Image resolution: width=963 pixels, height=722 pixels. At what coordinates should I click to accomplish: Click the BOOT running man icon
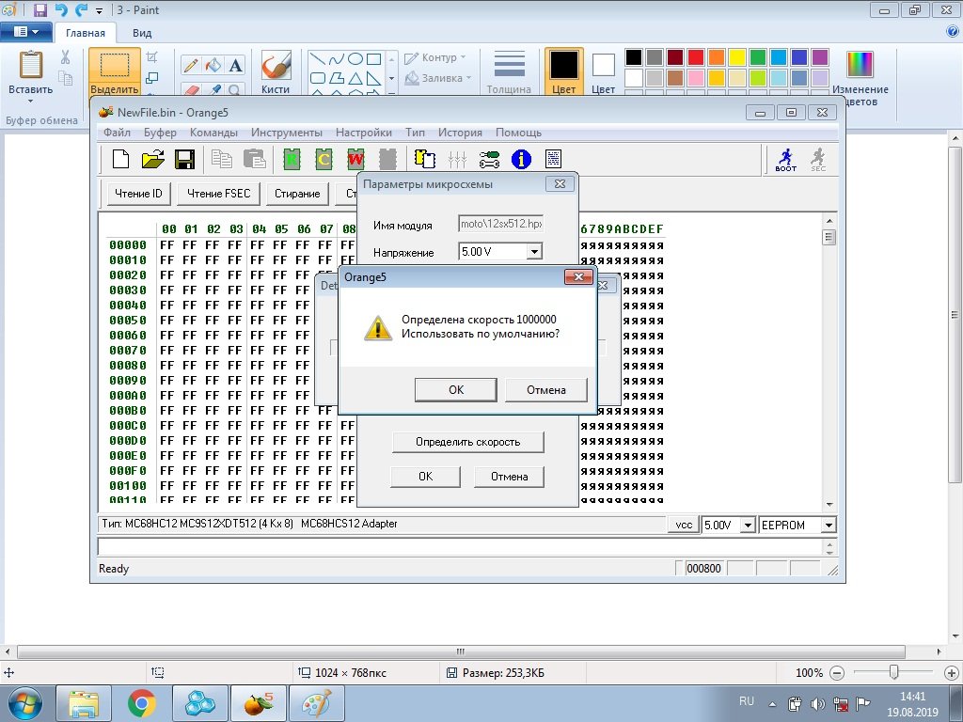coord(785,159)
